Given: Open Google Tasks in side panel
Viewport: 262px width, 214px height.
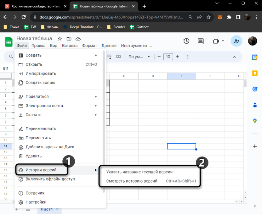Looking at the screenshot, I should coord(255,89).
